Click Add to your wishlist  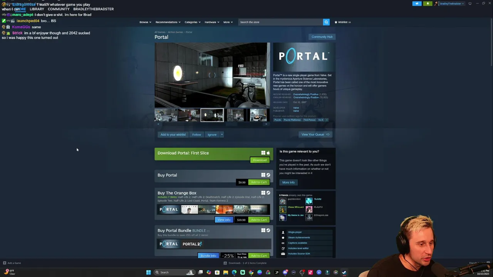click(x=173, y=135)
